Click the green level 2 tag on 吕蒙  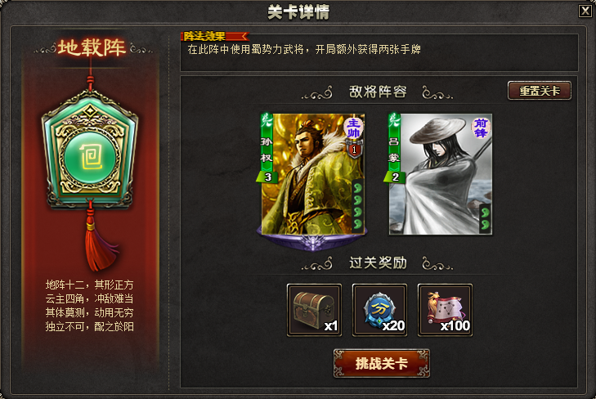pyautogui.click(x=395, y=177)
